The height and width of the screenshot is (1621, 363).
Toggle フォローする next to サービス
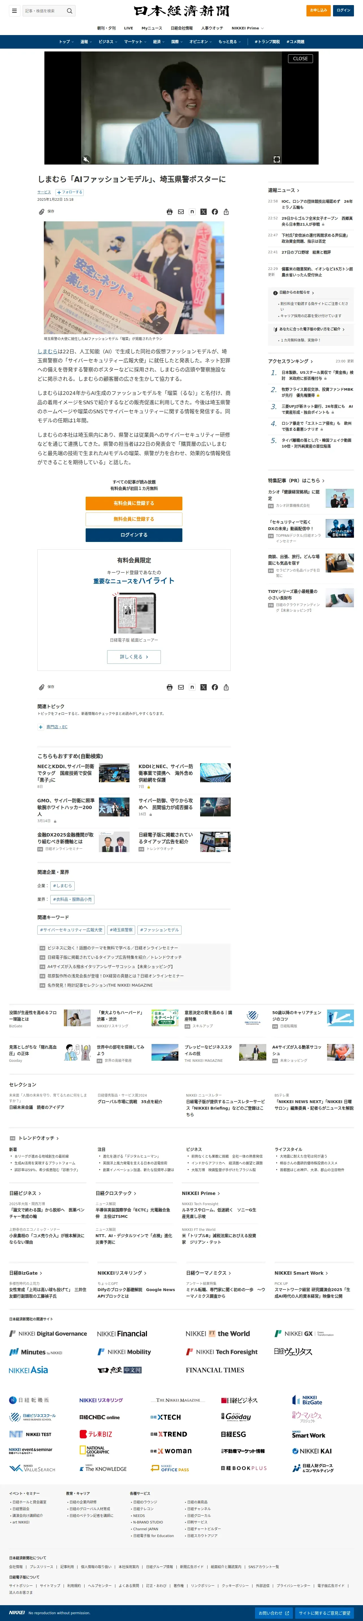click(x=69, y=193)
